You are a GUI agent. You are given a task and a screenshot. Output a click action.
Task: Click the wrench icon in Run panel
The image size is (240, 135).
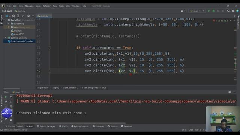coord(6,102)
